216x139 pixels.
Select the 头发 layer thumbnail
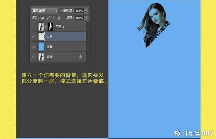pyautogui.click(x=41, y=37)
